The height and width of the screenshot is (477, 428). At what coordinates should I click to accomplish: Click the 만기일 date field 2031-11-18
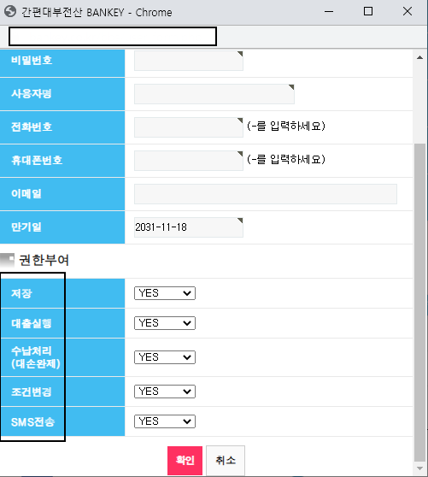(189, 227)
